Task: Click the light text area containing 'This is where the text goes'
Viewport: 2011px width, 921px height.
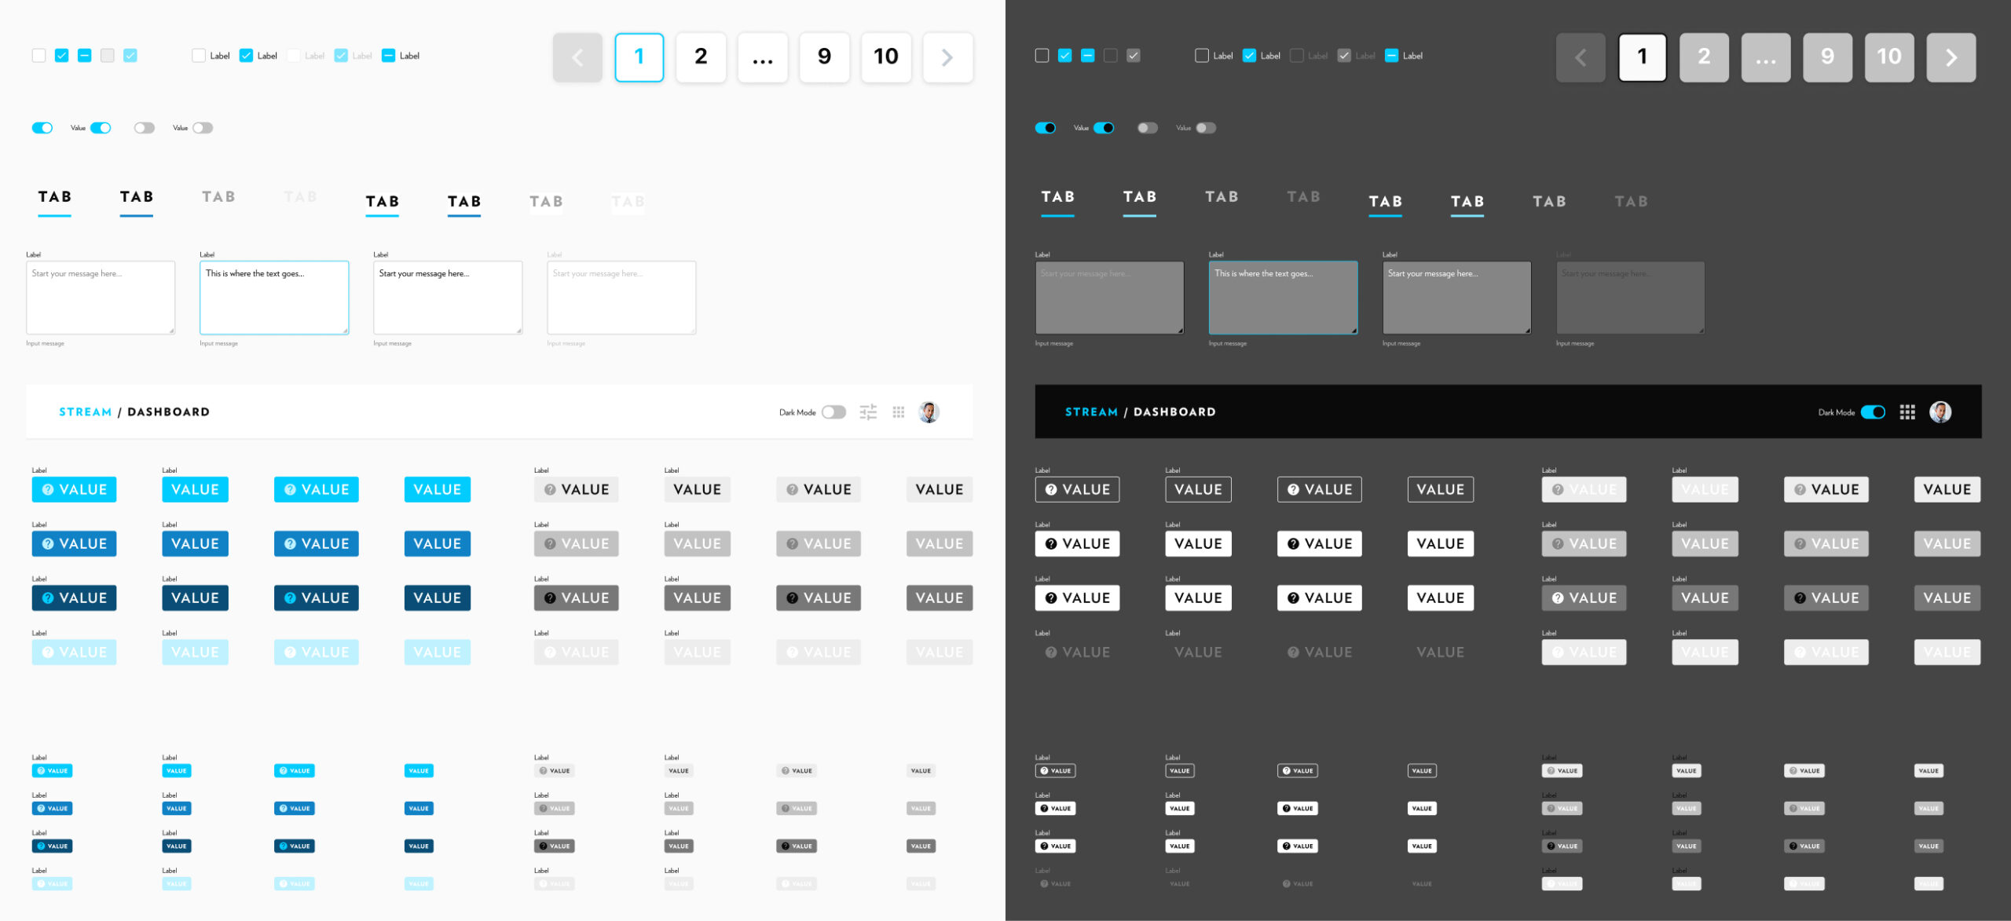Action: [274, 298]
